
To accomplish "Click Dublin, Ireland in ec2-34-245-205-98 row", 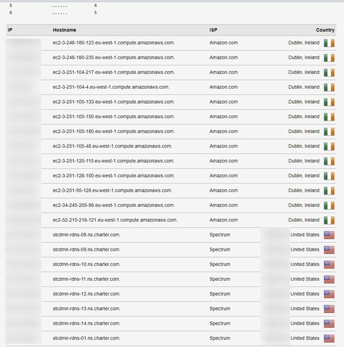I will (x=304, y=205).
